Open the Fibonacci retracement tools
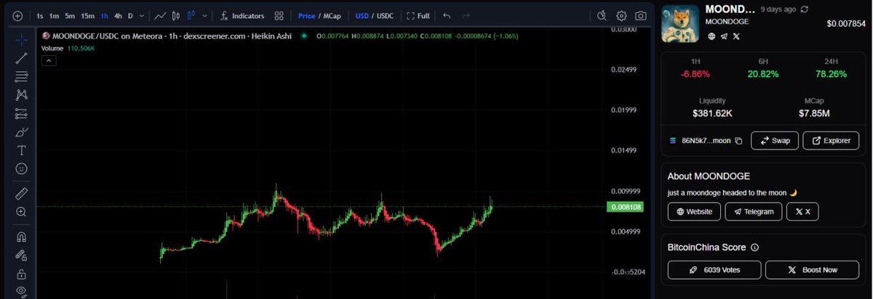Screen dimensions: 873x299 (x=21, y=77)
